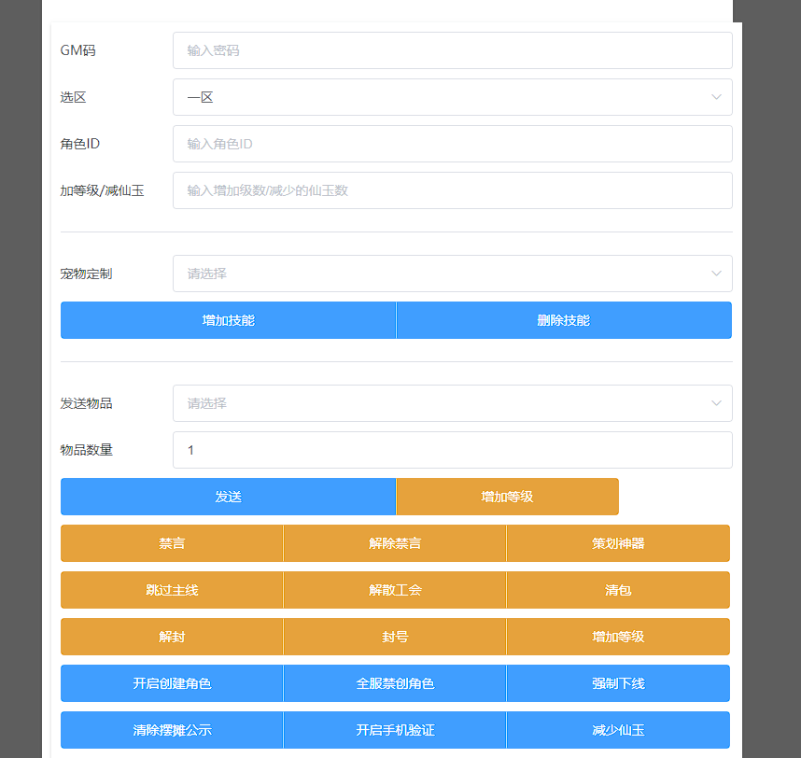Open the 宠物定制 pet selection dropdown
The height and width of the screenshot is (758, 801).
click(x=452, y=274)
